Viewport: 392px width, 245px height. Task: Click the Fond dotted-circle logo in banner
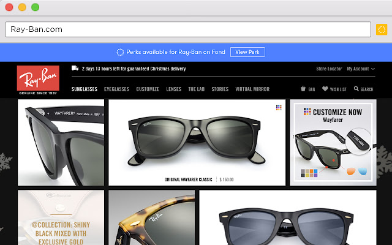pos(120,52)
